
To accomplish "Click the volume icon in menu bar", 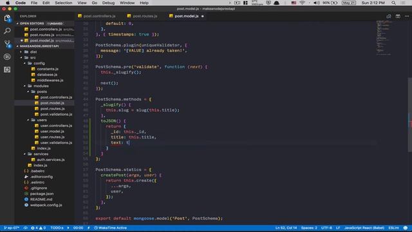I will (317, 3).
